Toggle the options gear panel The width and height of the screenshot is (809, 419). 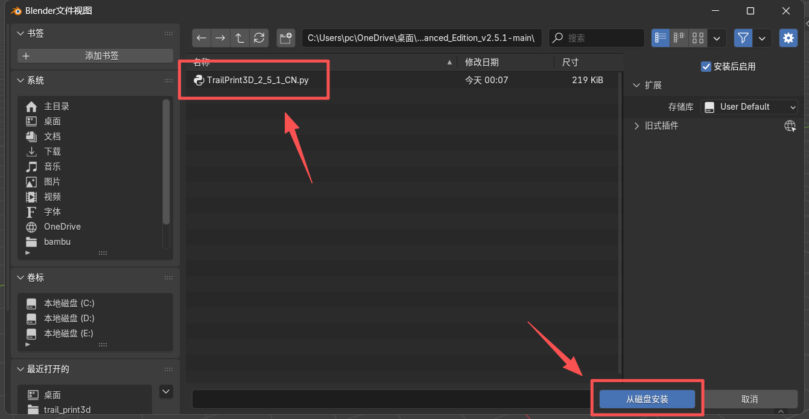(x=788, y=38)
